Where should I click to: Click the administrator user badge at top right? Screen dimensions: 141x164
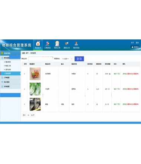point(135,47)
